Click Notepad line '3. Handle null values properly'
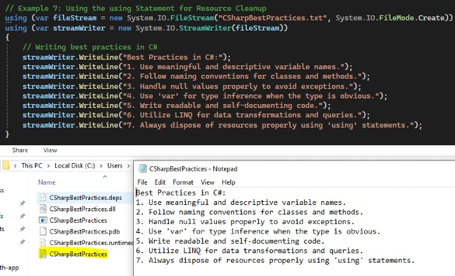The height and width of the screenshot is (276, 455). point(245,221)
